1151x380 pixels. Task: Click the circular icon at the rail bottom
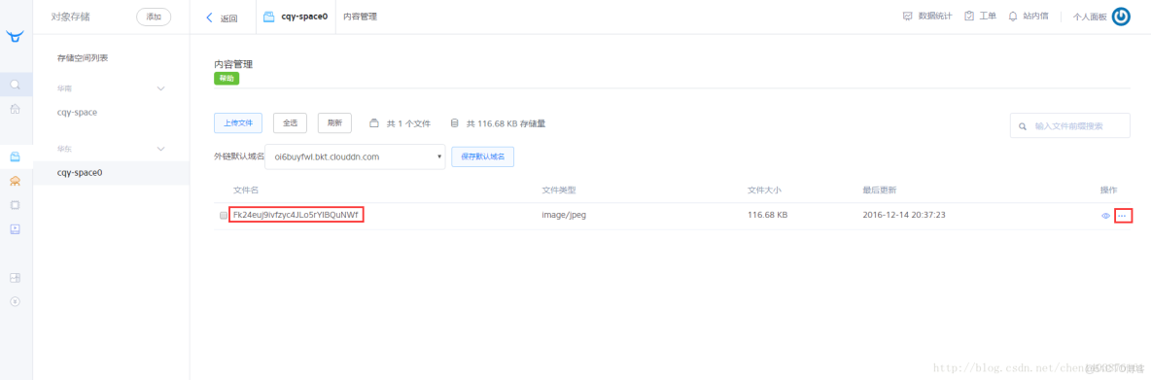point(15,301)
